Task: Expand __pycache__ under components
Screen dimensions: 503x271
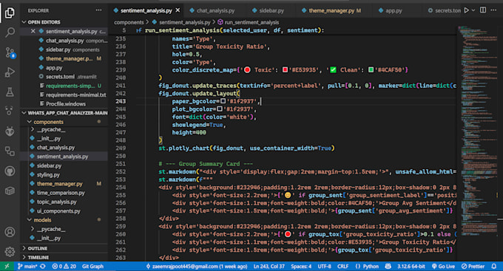Action: pyautogui.click(x=33, y=129)
